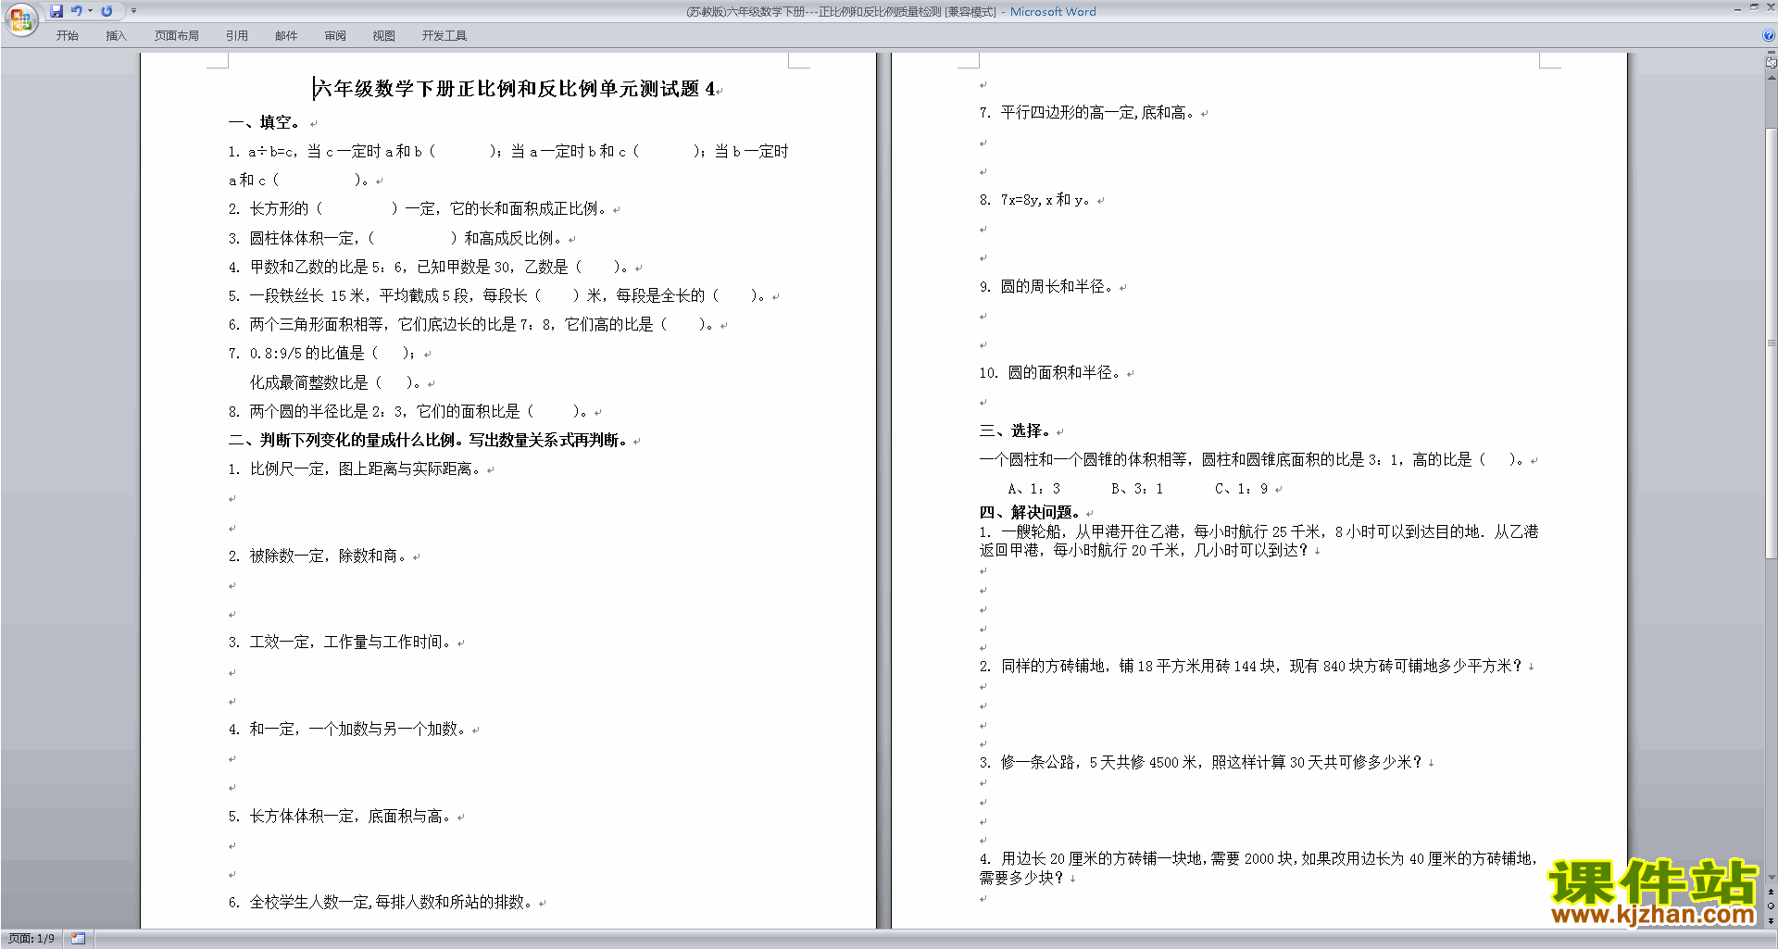Click the heading 一、填空。
This screenshot has width=1778, height=949.
point(264,122)
